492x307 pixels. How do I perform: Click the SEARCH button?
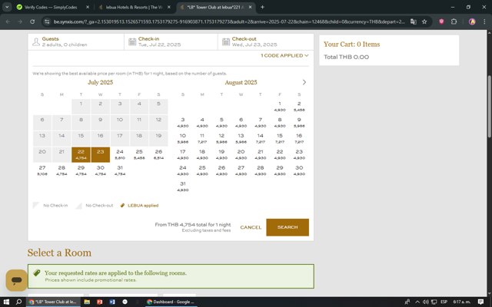point(288,227)
